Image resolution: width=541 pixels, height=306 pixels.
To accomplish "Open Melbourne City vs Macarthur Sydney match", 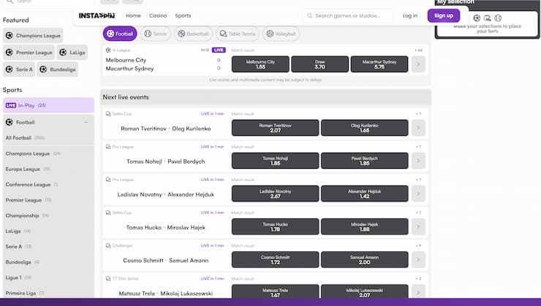I will coord(129,64).
